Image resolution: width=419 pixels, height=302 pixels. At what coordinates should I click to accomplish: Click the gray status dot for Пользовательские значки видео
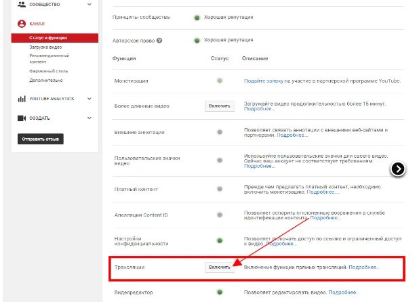tap(220, 160)
